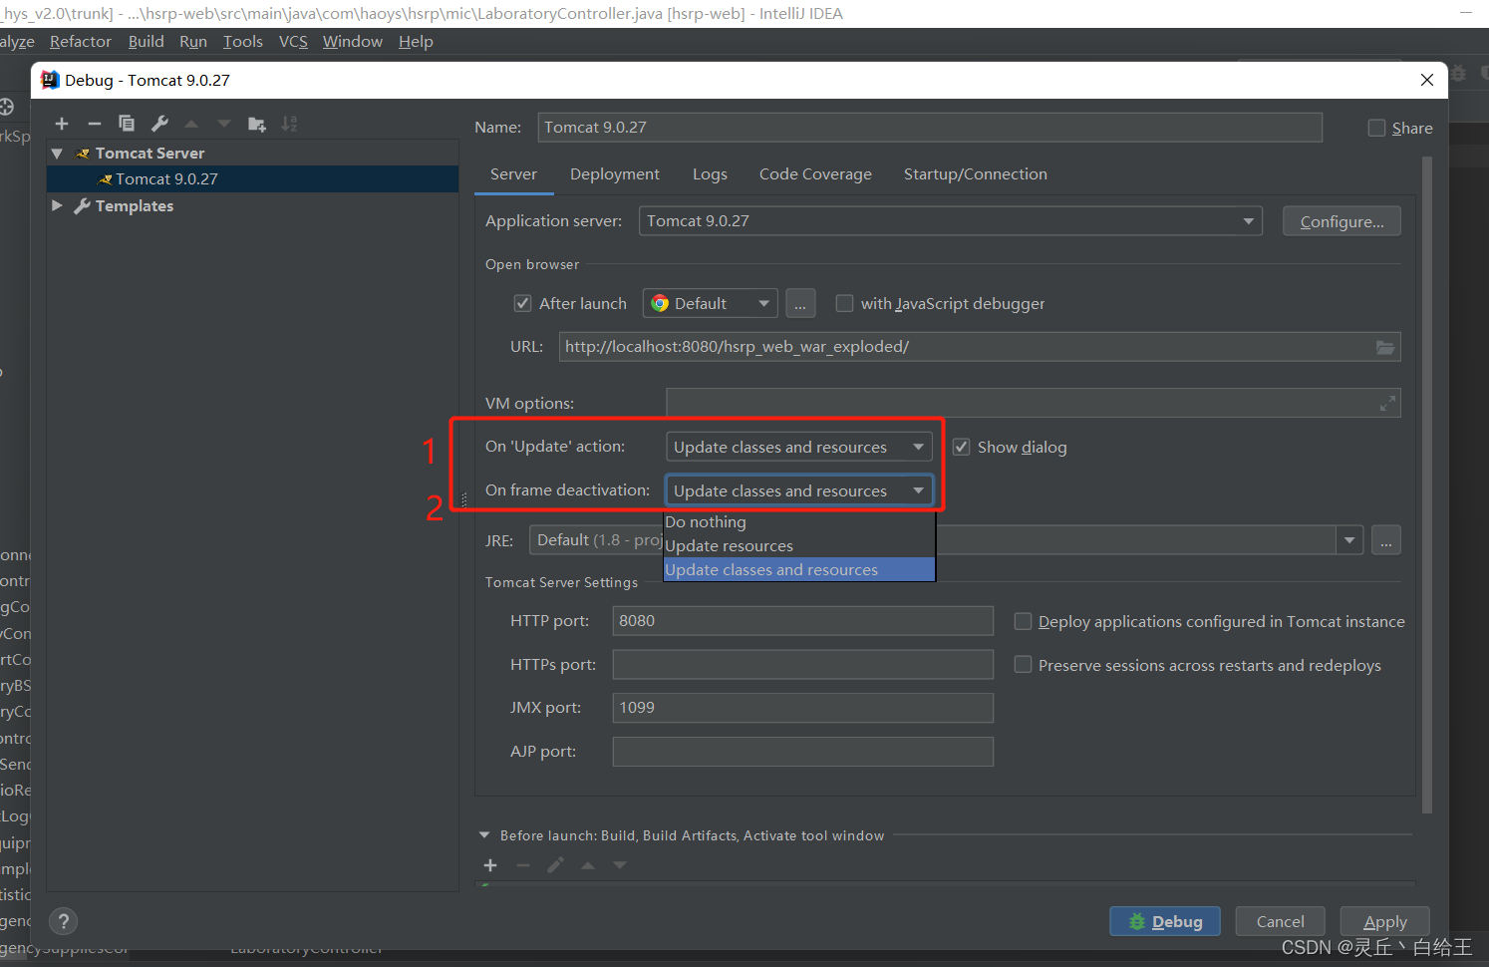1489x967 pixels.
Task: Open edit defaults wrench icon
Action: tap(159, 124)
